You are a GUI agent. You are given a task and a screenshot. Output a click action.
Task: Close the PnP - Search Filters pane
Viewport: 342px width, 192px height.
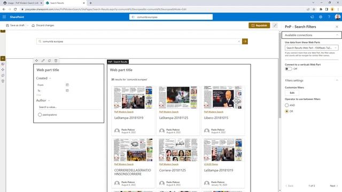point(337,27)
